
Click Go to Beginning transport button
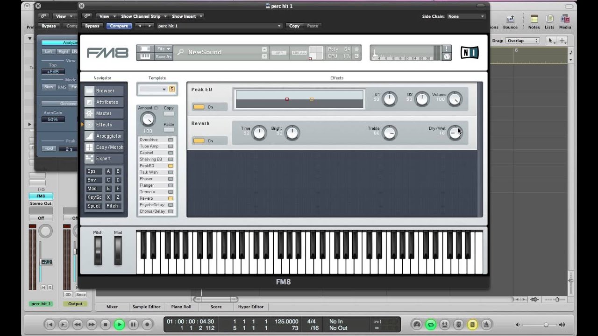pyautogui.click(x=50, y=324)
